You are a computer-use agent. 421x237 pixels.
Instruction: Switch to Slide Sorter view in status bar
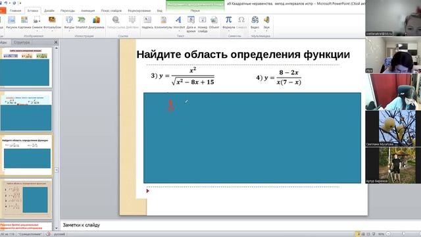pyautogui.click(x=363, y=234)
